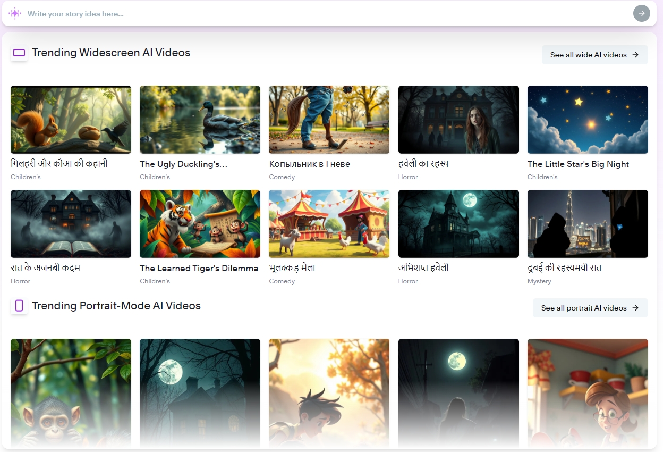Viewport: 663px width, 452px height.
Task: Click the widescreen rectangle icon
Action: [x=19, y=53]
